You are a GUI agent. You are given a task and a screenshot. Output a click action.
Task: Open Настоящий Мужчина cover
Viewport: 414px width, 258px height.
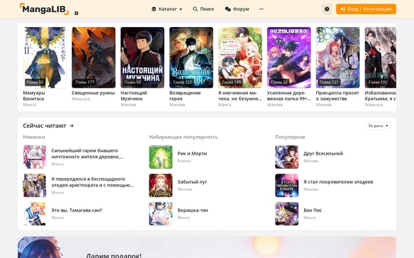coord(142,57)
